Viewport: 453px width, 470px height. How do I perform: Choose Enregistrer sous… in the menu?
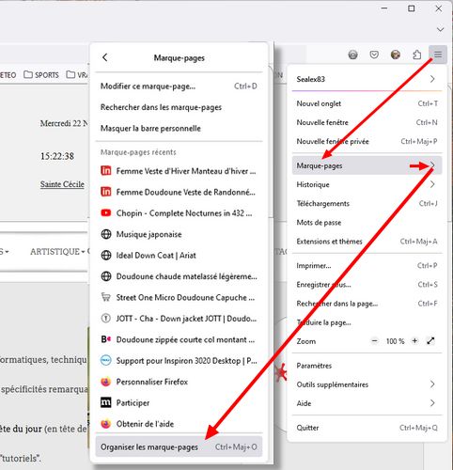click(x=367, y=285)
